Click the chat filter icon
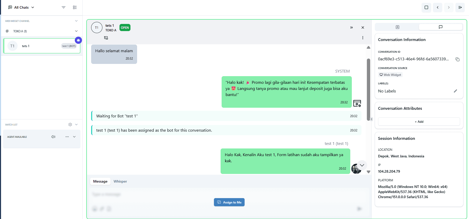The image size is (469, 219). tap(64, 7)
